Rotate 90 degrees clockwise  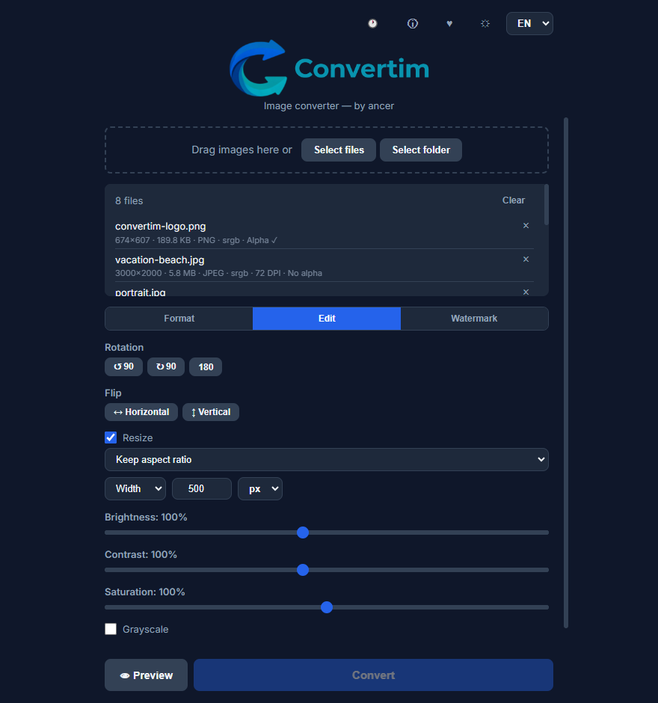166,366
